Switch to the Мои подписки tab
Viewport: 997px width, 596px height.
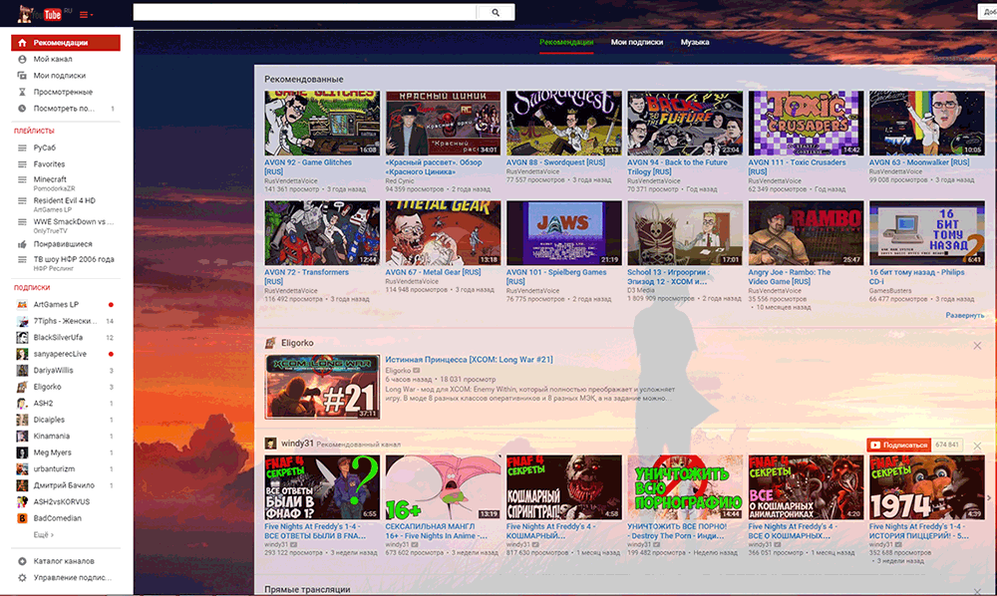point(636,42)
